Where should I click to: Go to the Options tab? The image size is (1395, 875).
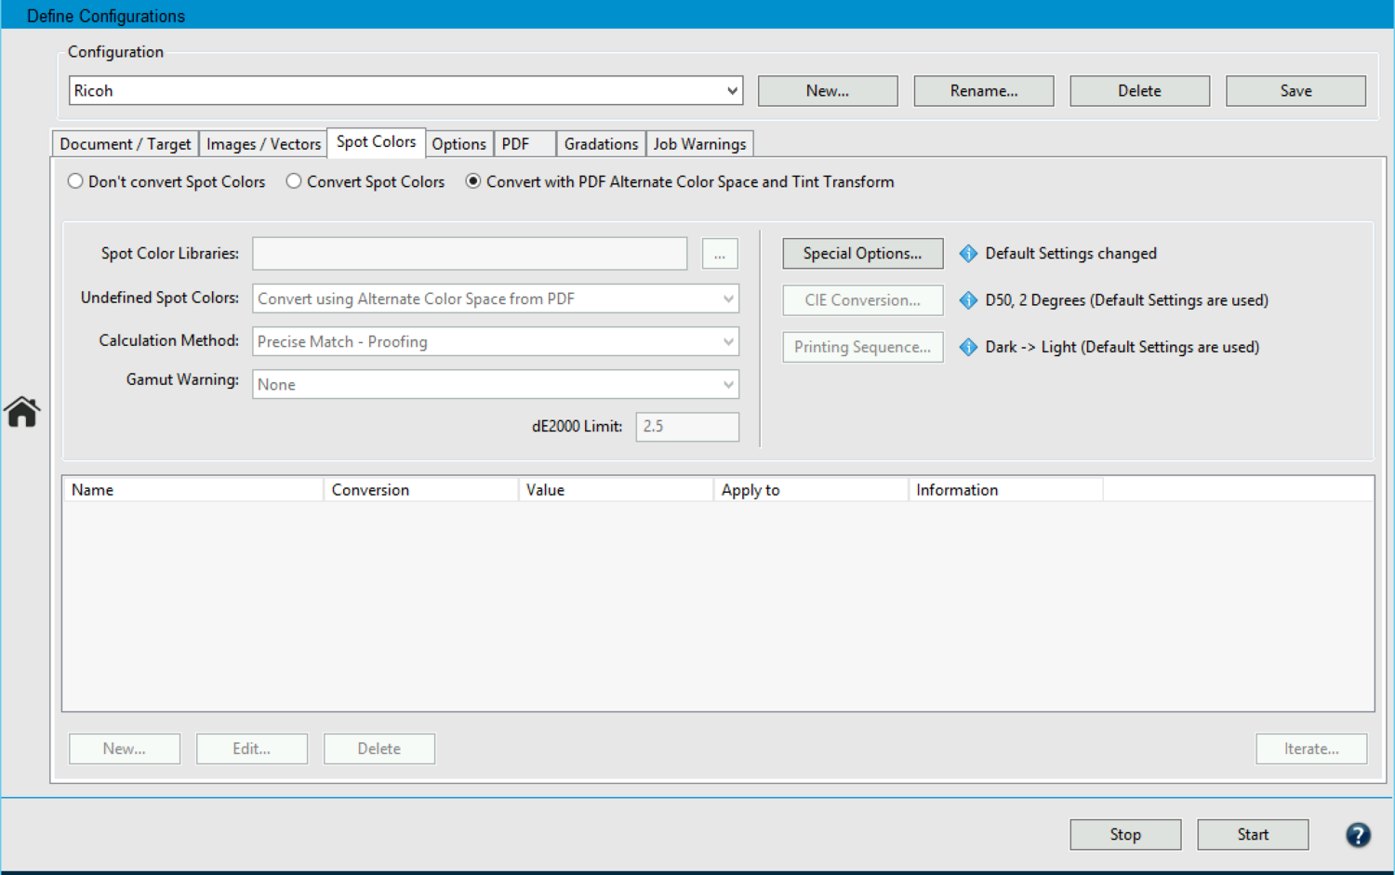(x=458, y=144)
